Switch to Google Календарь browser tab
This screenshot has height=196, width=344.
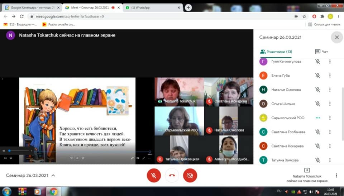pos(32,8)
